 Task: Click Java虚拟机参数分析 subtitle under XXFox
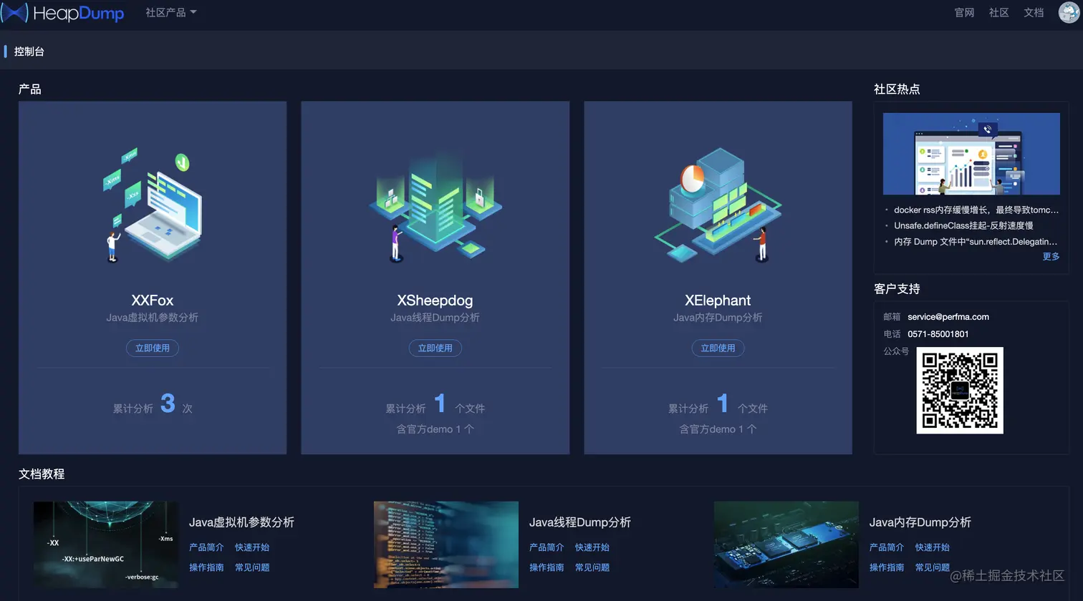pyautogui.click(x=153, y=318)
